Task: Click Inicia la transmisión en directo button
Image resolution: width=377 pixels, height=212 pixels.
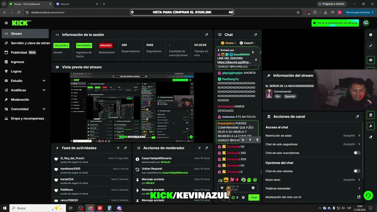Action: [x=335, y=23]
